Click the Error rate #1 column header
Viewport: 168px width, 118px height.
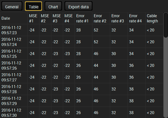[84, 18]
